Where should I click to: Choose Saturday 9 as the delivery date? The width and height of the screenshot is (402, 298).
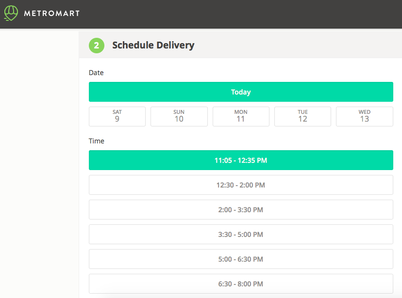coord(117,116)
